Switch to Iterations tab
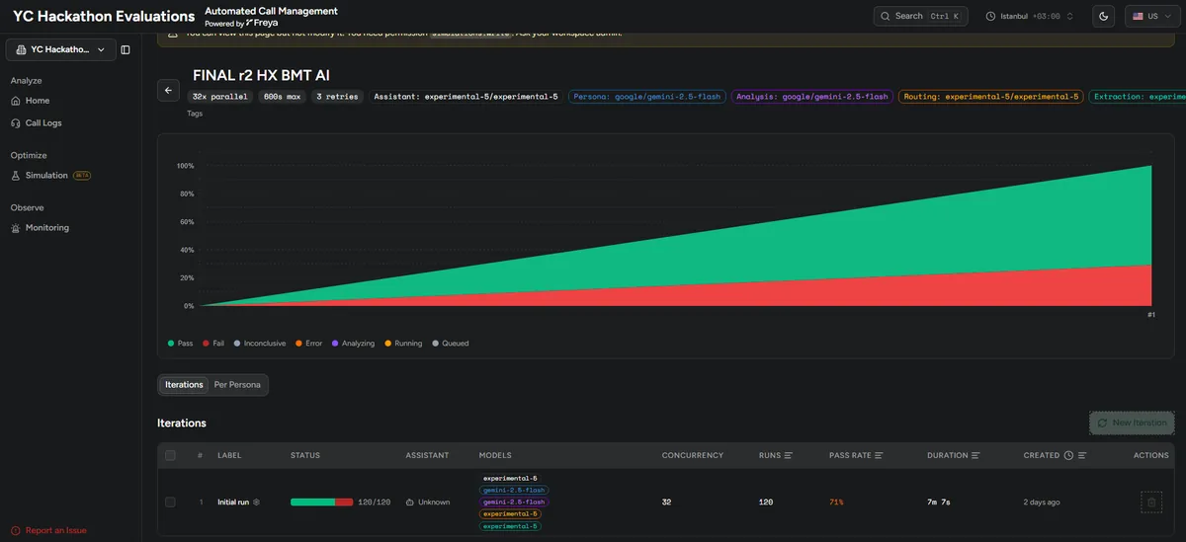 click(x=184, y=385)
